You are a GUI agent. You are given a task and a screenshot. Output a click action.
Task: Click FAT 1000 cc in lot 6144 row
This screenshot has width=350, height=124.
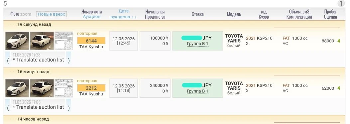295,38
